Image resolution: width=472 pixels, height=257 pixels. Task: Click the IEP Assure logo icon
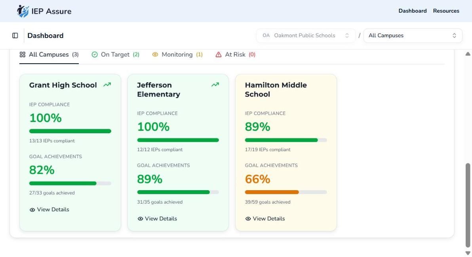pyautogui.click(x=23, y=11)
